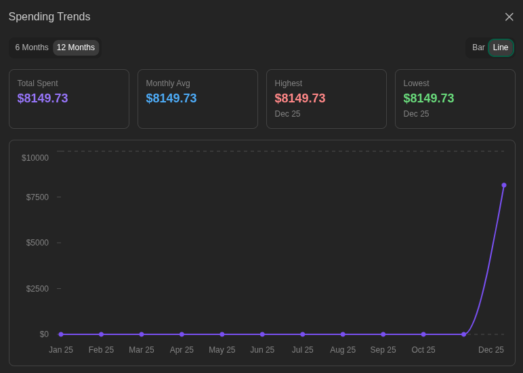Screen dimensions: 523x373
Task: Click the Apr 25 data point
Action: 182,334
